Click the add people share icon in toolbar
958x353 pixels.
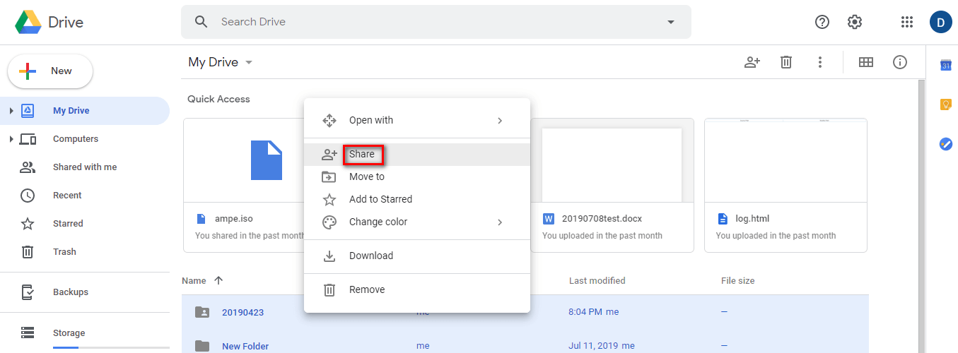[x=752, y=62]
